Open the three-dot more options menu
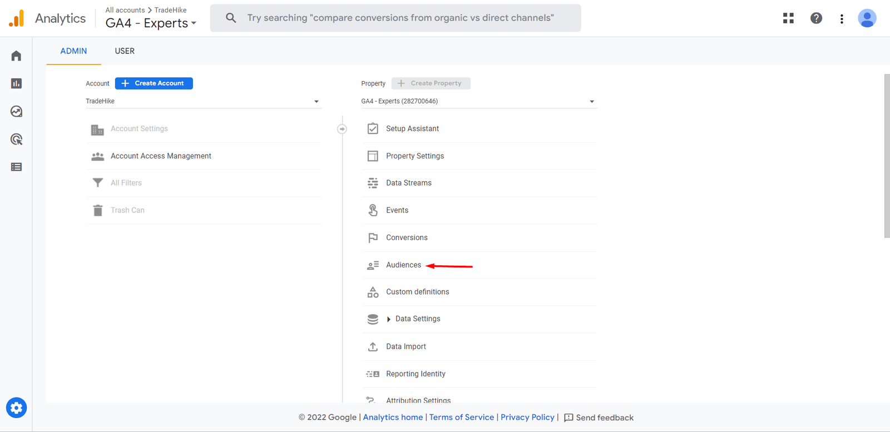The width and height of the screenshot is (890, 432). [x=842, y=18]
